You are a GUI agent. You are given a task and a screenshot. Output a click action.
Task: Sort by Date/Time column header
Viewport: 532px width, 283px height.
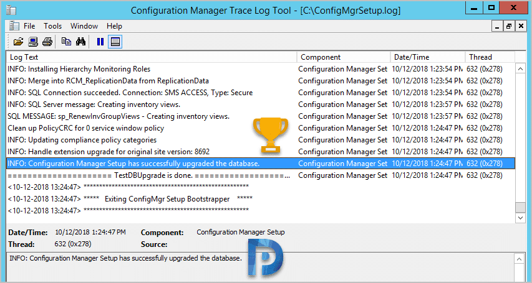click(x=428, y=57)
